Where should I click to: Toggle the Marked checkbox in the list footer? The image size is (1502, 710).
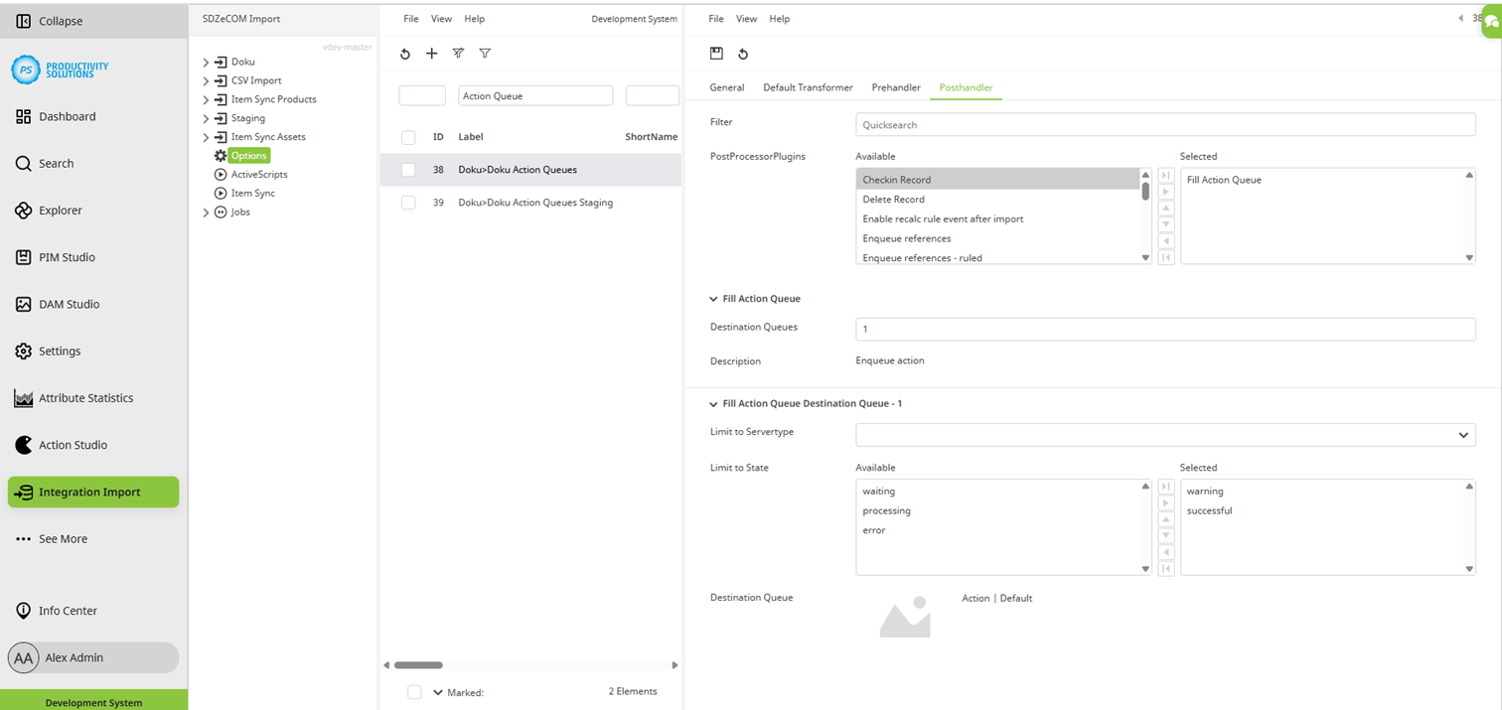coord(414,692)
